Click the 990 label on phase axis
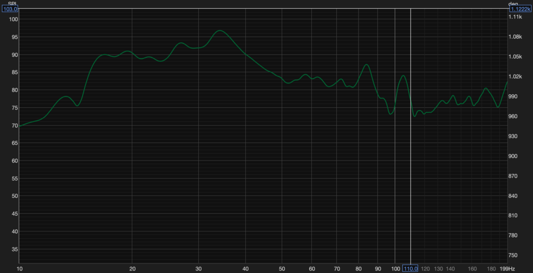The width and height of the screenshot is (533, 273). tap(514, 96)
